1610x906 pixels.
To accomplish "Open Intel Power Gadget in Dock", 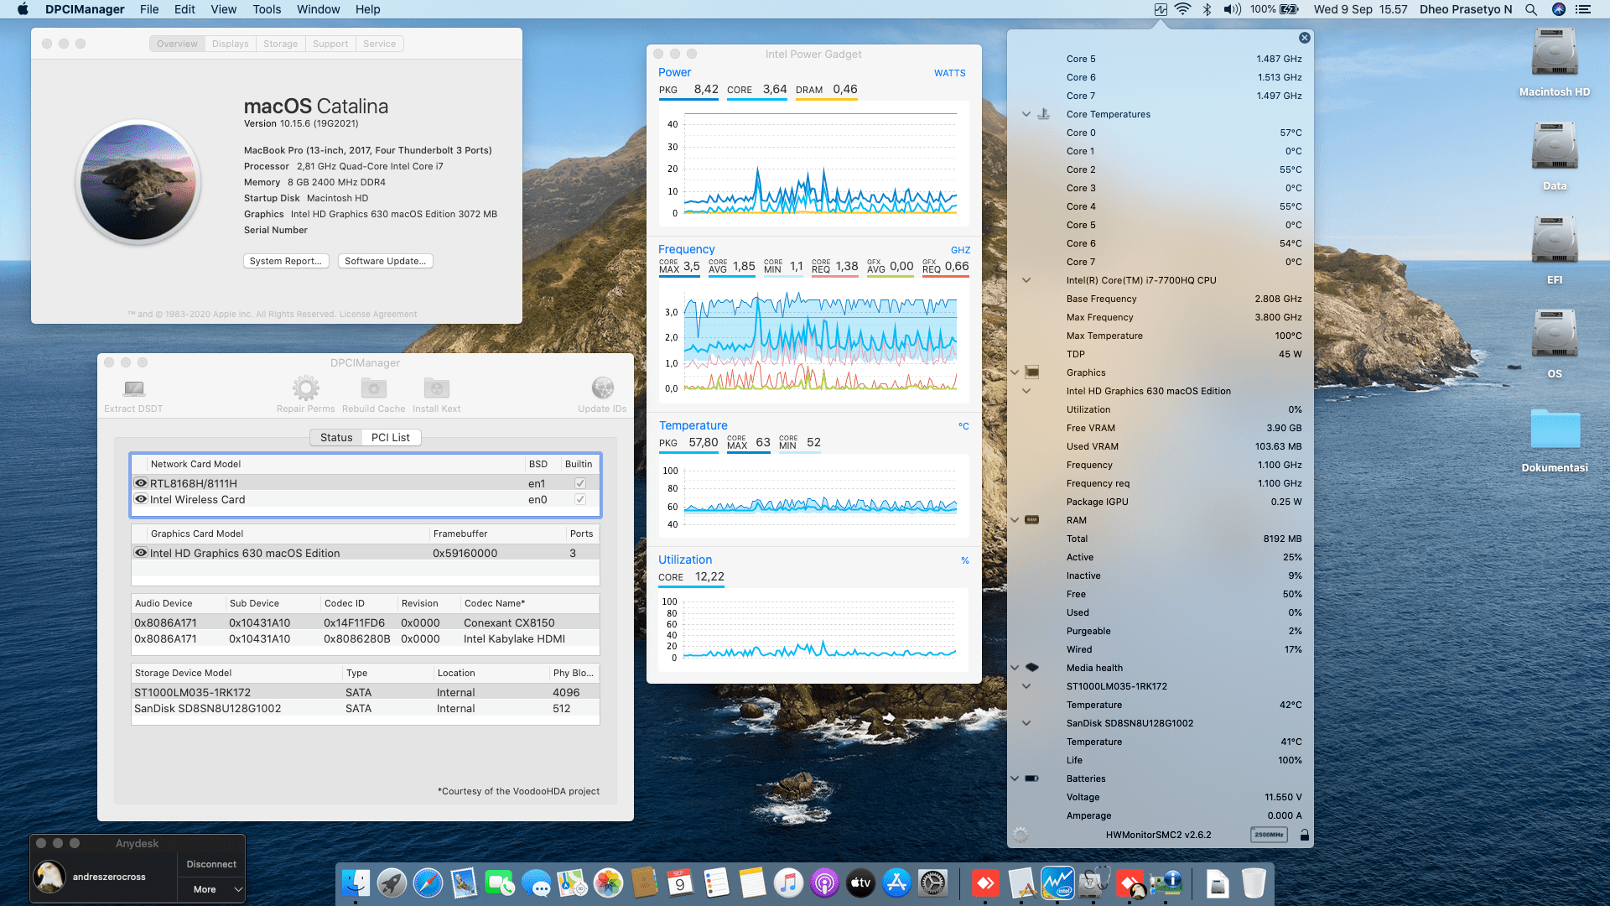I will coord(1057,883).
